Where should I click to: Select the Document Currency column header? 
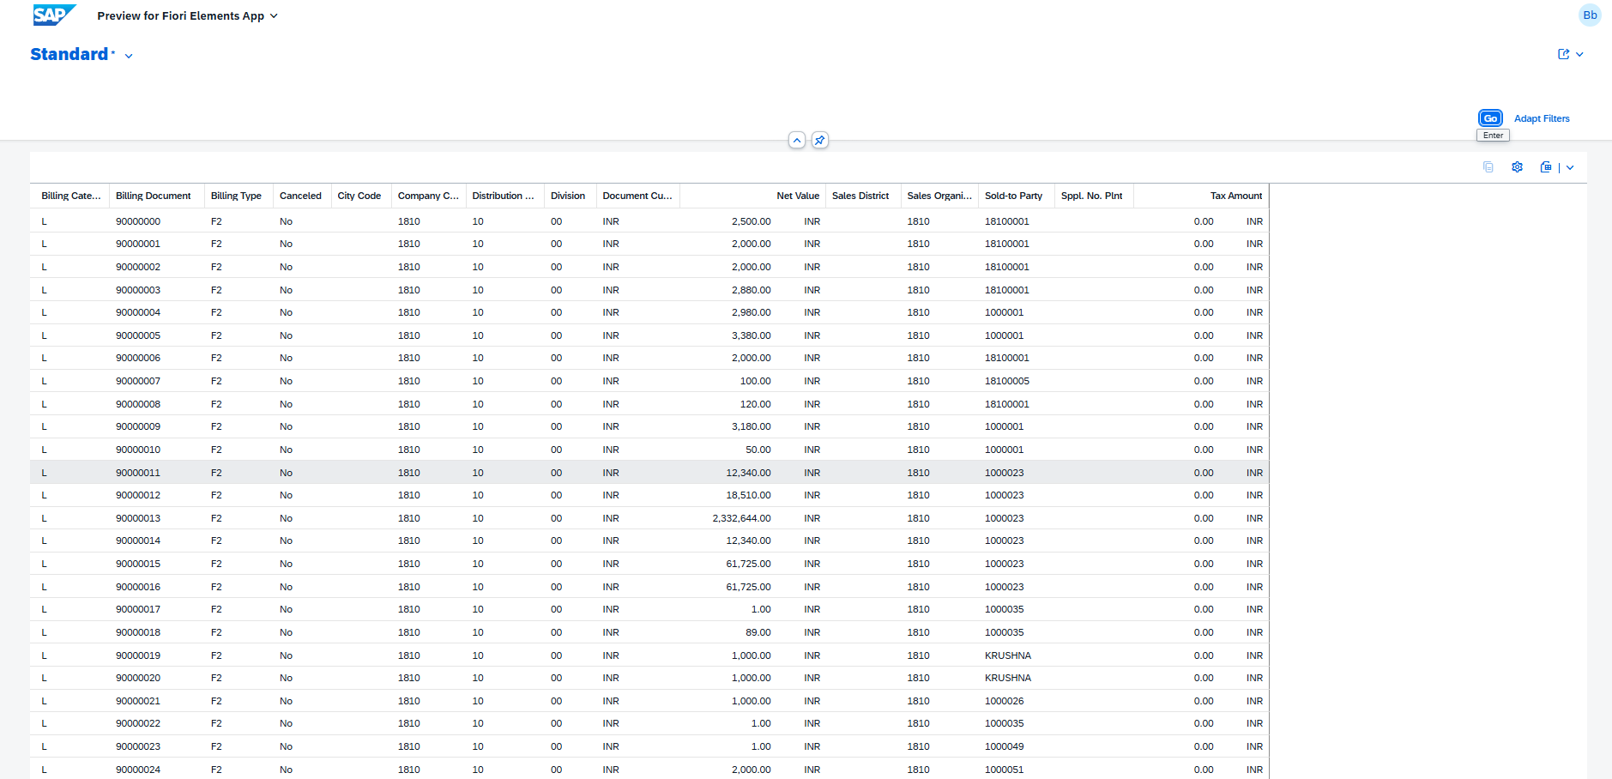point(637,196)
